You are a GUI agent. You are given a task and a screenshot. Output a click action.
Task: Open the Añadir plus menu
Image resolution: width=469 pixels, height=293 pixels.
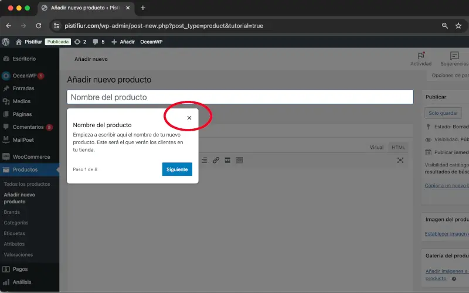[123, 42]
